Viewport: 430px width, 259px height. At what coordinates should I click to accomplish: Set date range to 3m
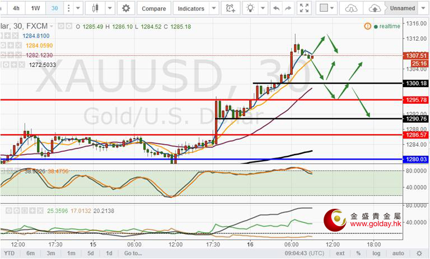(51, 253)
